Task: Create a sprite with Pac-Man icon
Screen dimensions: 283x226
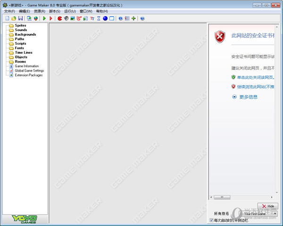Action: click(60, 18)
